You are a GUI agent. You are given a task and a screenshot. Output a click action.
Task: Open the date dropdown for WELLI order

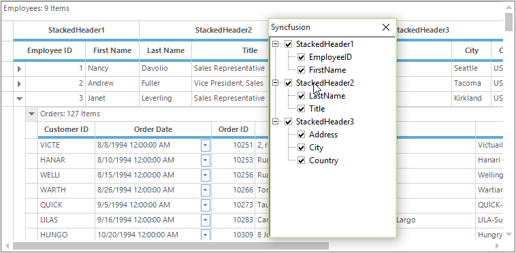[206, 175]
